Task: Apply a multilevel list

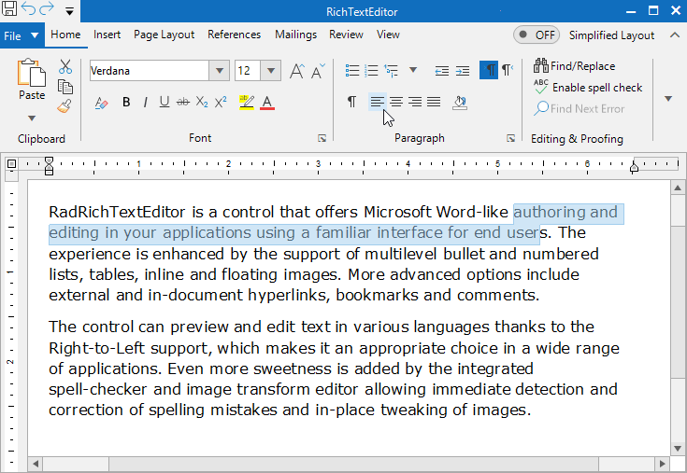Action: (391, 70)
